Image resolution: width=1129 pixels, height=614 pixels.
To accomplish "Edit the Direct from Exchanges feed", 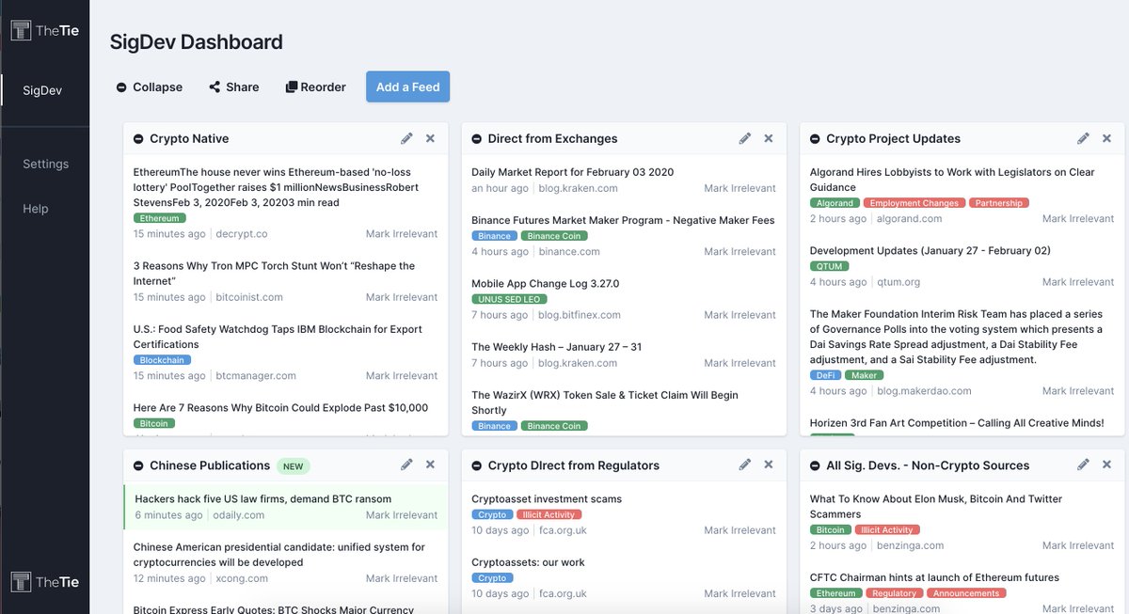I will pyautogui.click(x=745, y=138).
